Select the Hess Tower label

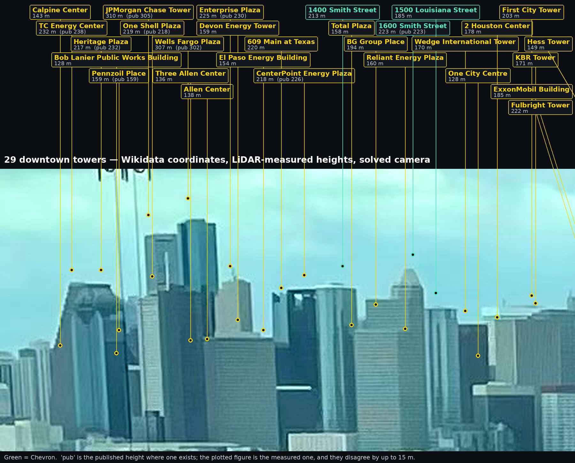[548, 44]
